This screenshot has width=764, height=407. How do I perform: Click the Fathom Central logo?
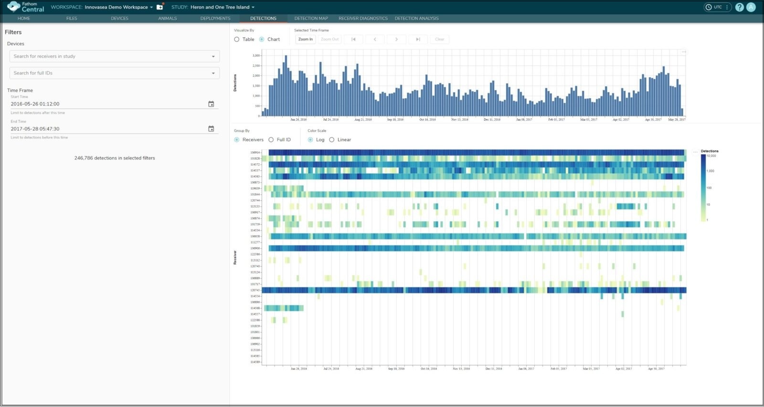click(x=25, y=7)
